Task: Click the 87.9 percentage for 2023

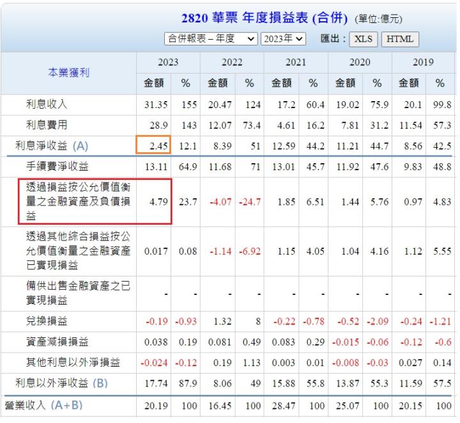Action: pos(188,383)
